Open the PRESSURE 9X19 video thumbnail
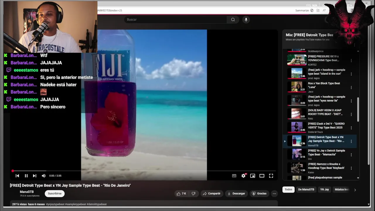 pyautogui.click(x=297, y=60)
